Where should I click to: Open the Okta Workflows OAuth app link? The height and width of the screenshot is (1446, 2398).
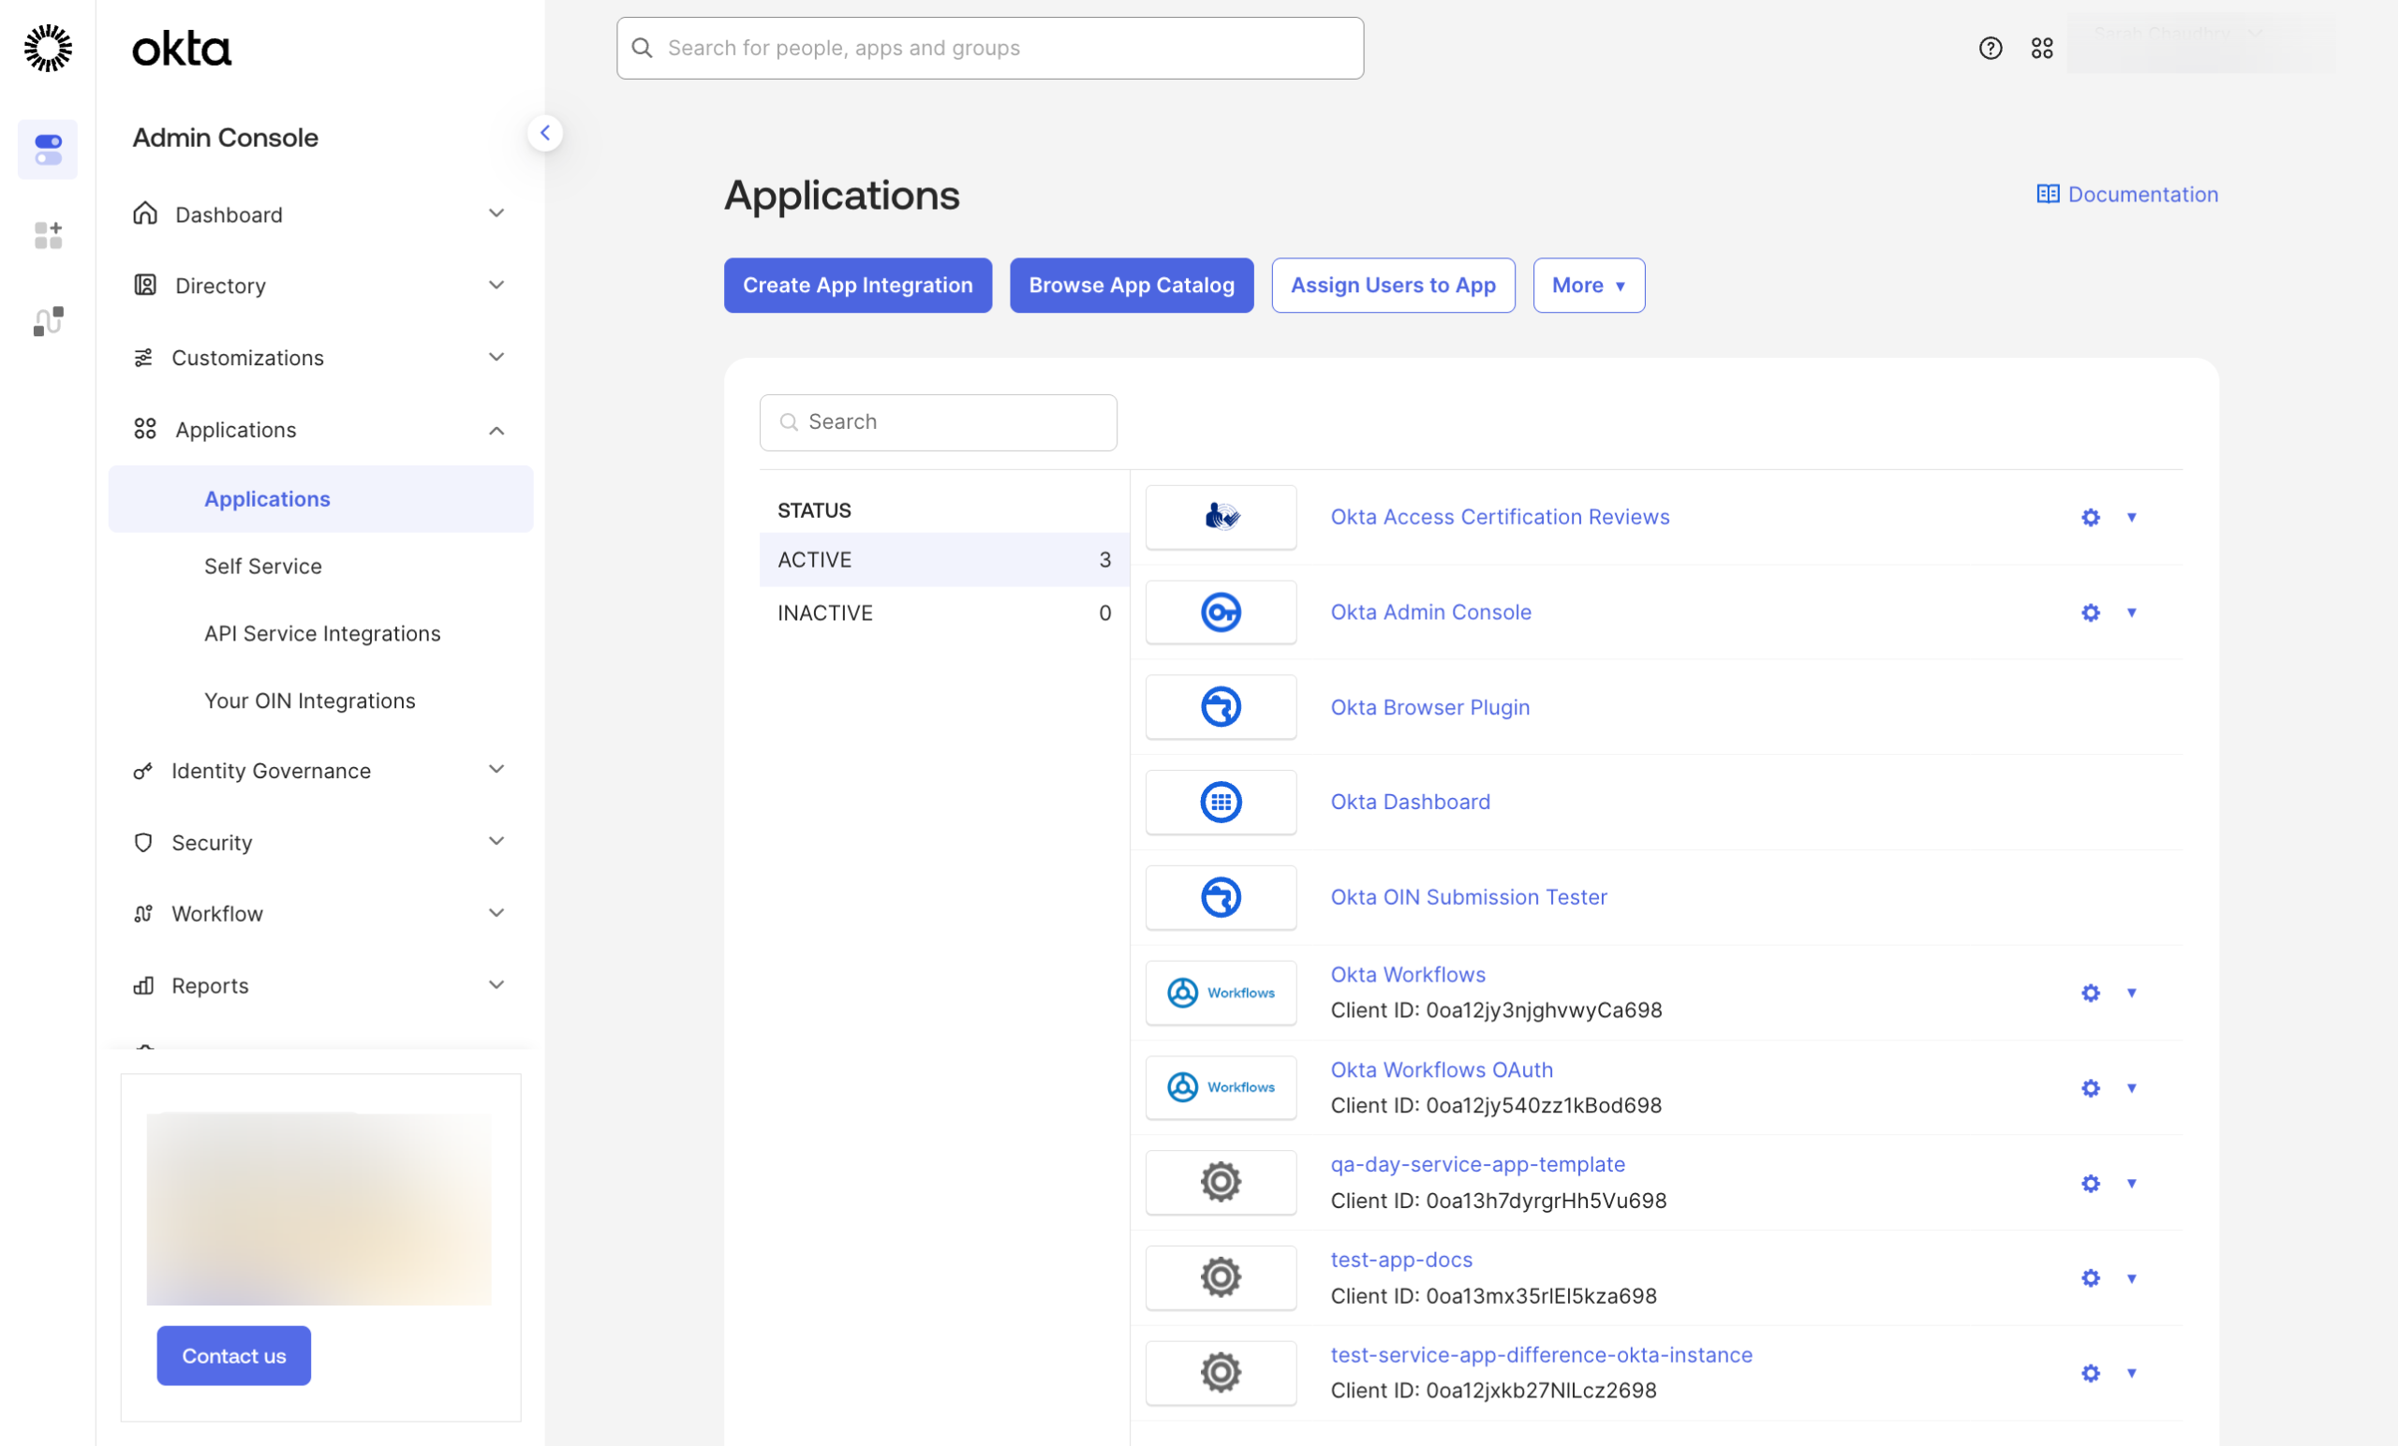point(1441,1070)
